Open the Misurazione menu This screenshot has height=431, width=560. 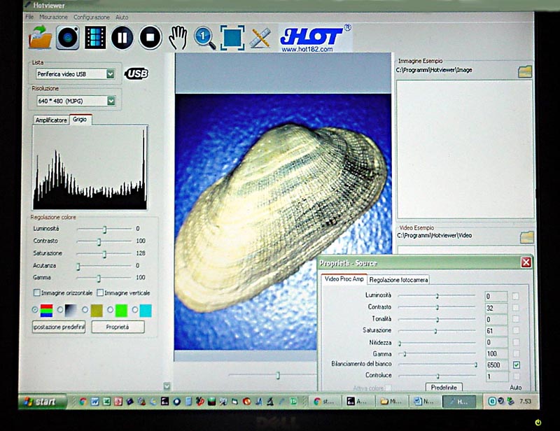tap(53, 16)
